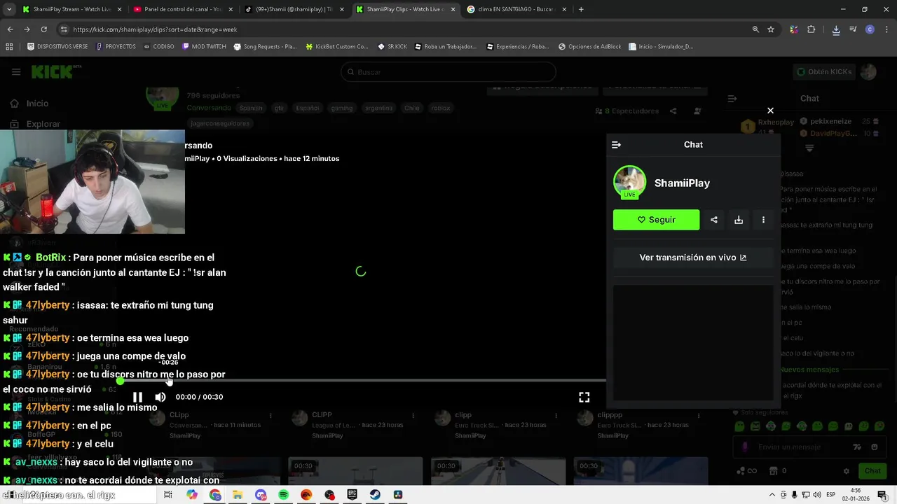Open clip more options menu

[763, 220]
